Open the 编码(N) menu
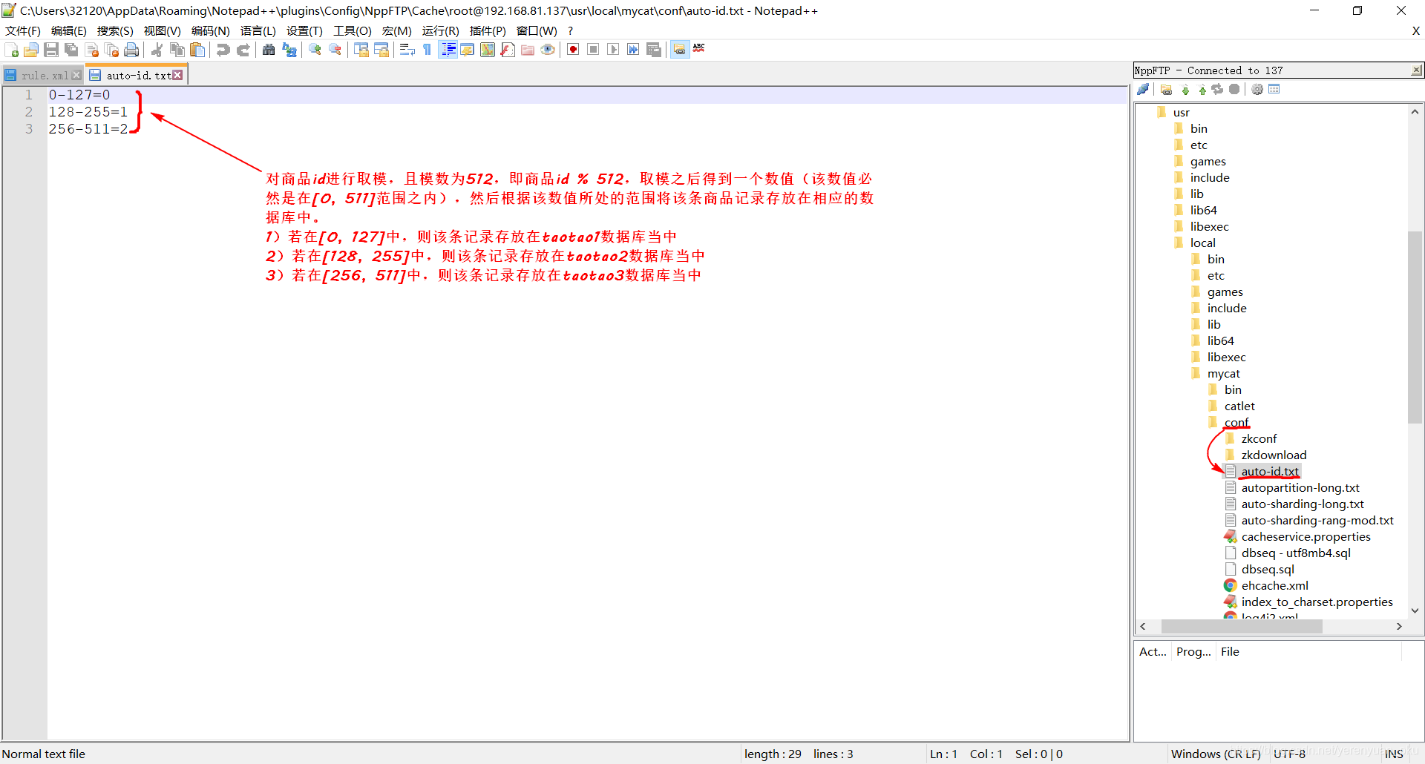Image resolution: width=1425 pixels, height=764 pixels. (210, 30)
